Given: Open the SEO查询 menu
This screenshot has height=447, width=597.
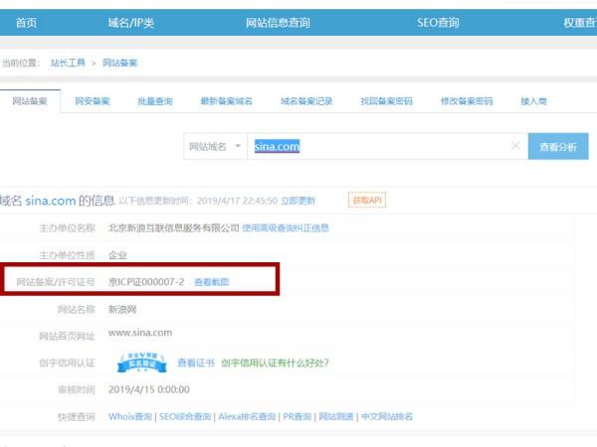Looking at the screenshot, I should tap(438, 23).
